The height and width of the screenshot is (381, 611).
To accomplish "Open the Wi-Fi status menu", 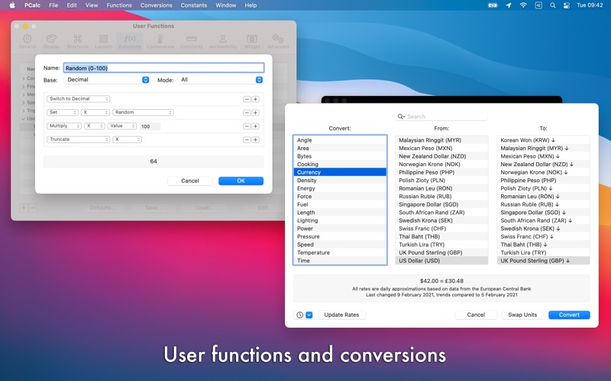I will (x=523, y=5).
